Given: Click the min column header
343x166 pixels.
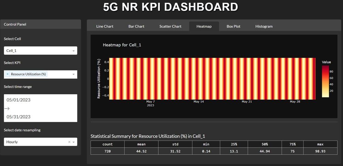Looking at the screenshot, I should pos(206,144).
